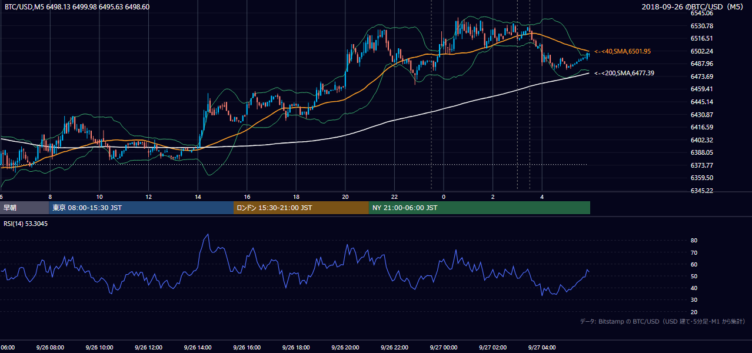752x353 pixels.
Task: Click price axis label 6402.32
Action: coord(702,140)
